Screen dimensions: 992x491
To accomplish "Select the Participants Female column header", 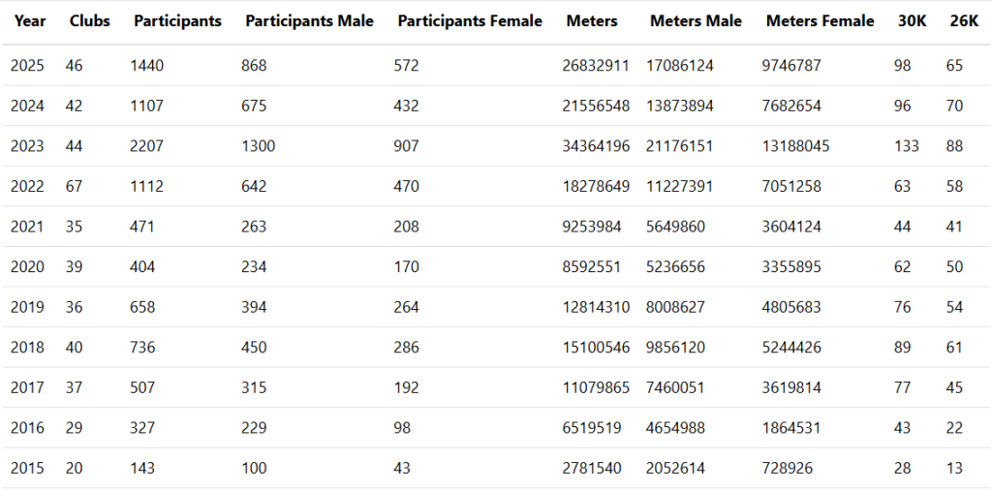I will (470, 21).
